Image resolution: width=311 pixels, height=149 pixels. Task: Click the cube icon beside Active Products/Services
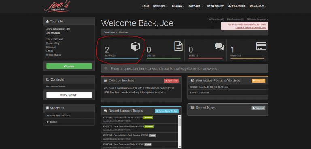192,81
